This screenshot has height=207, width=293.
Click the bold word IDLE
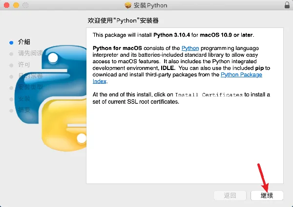point(168,68)
